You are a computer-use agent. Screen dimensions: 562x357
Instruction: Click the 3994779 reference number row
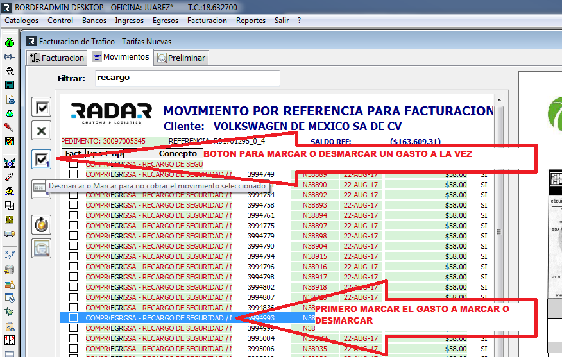pyautogui.click(x=261, y=236)
